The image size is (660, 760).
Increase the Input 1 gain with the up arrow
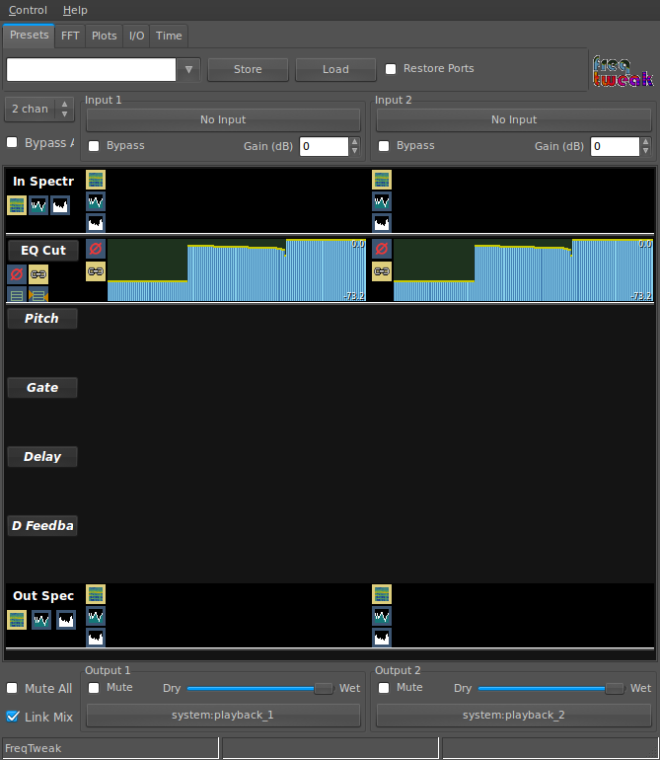(355, 141)
